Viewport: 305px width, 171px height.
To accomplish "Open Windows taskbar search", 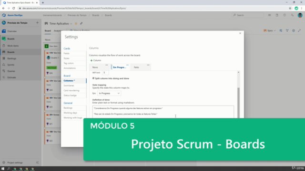I will coord(9,169).
